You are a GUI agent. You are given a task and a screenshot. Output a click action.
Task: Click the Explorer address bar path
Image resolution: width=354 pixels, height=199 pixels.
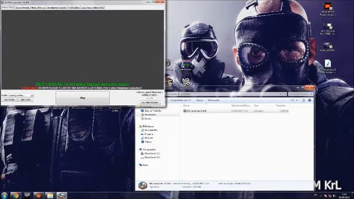pyautogui.click(x=222, y=94)
